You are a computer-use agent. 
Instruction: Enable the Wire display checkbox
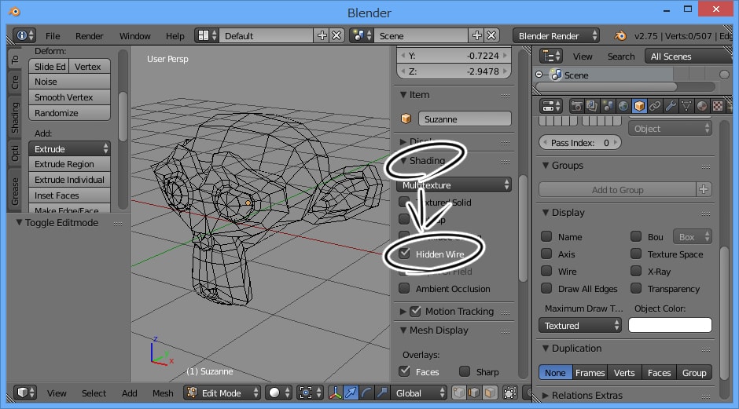tap(546, 271)
